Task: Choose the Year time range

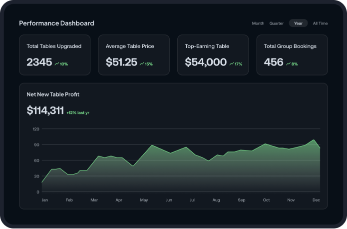Action: pos(298,23)
